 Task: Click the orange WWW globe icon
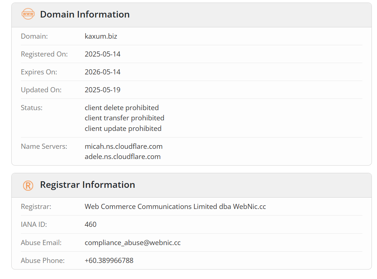[x=28, y=14]
